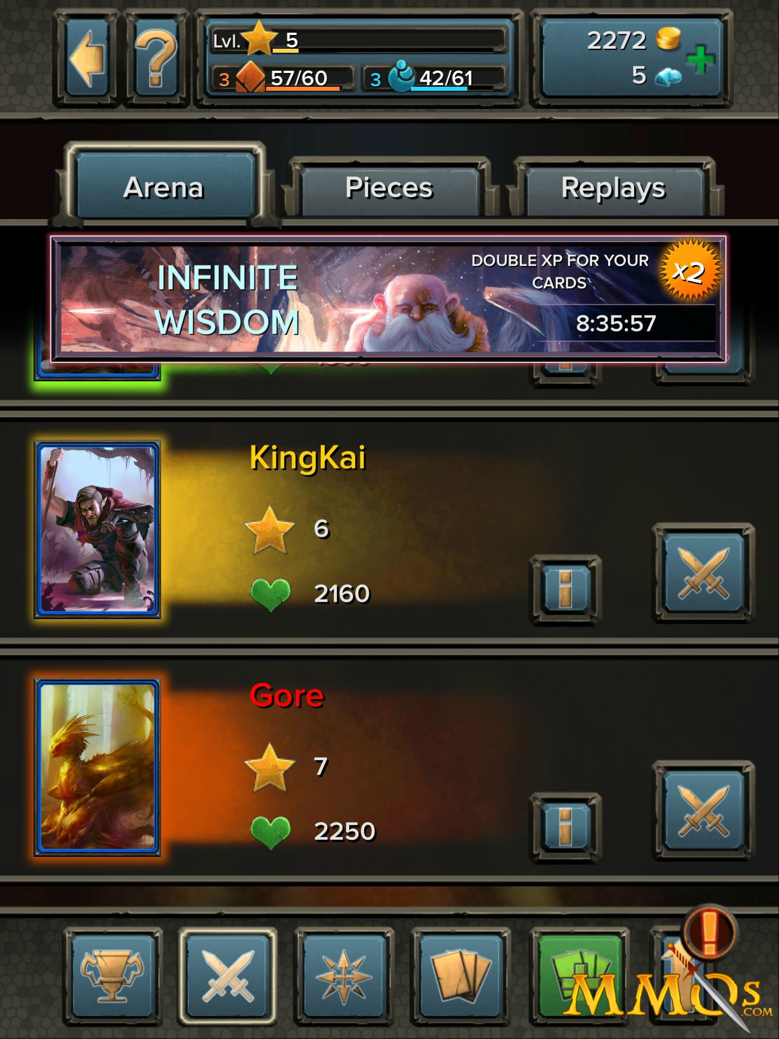Select the crossed swords battle icon in bottom bar
779x1039 pixels.
[228, 976]
